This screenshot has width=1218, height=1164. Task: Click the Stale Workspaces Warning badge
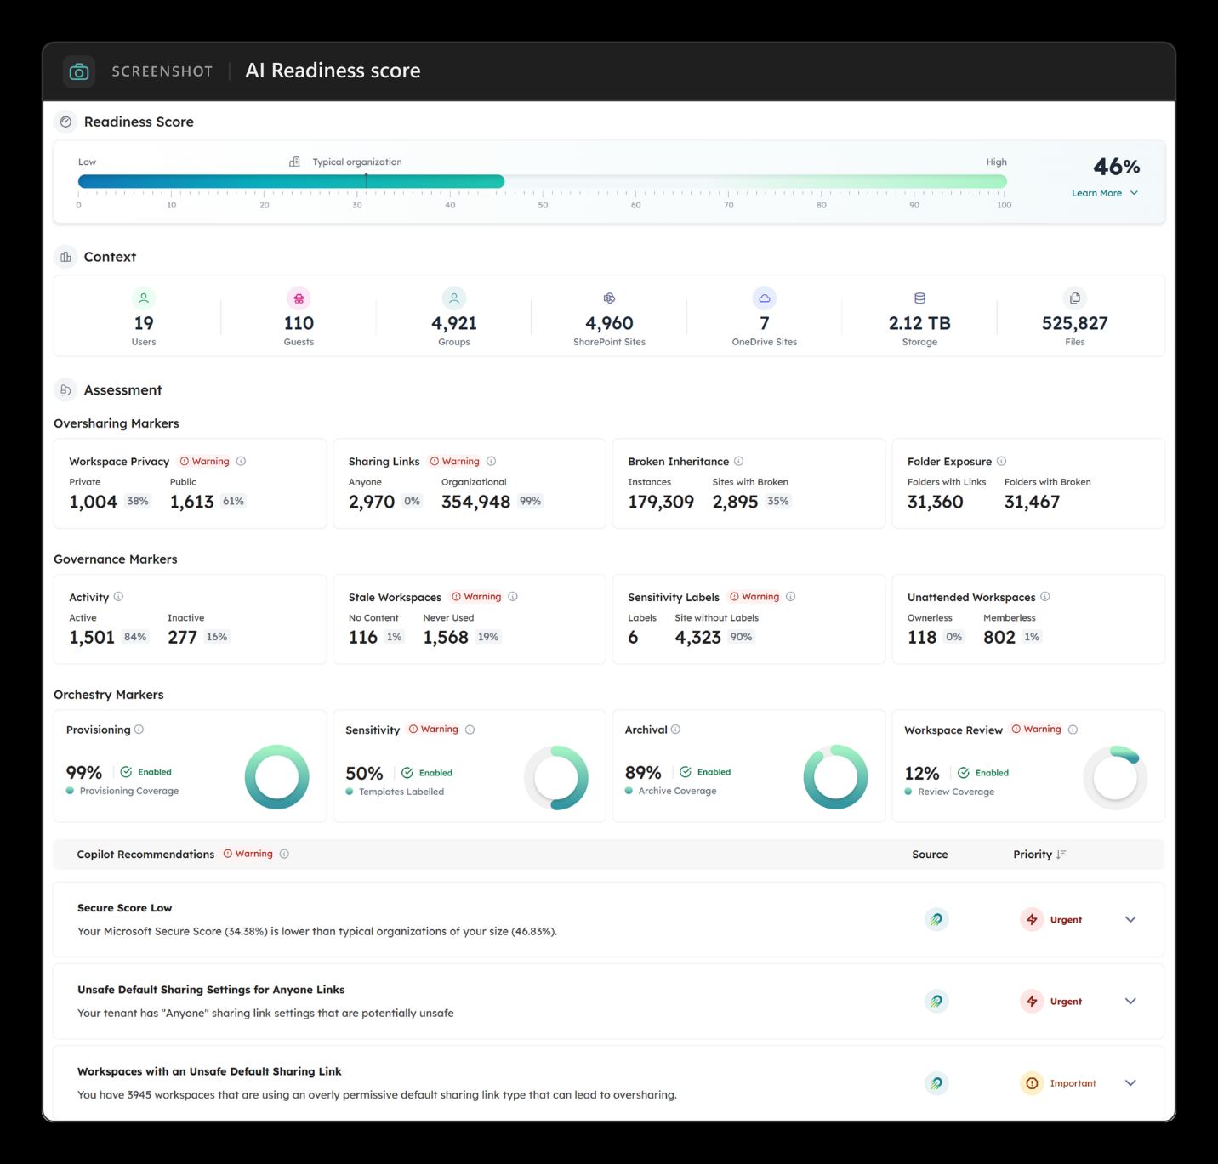[476, 597]
